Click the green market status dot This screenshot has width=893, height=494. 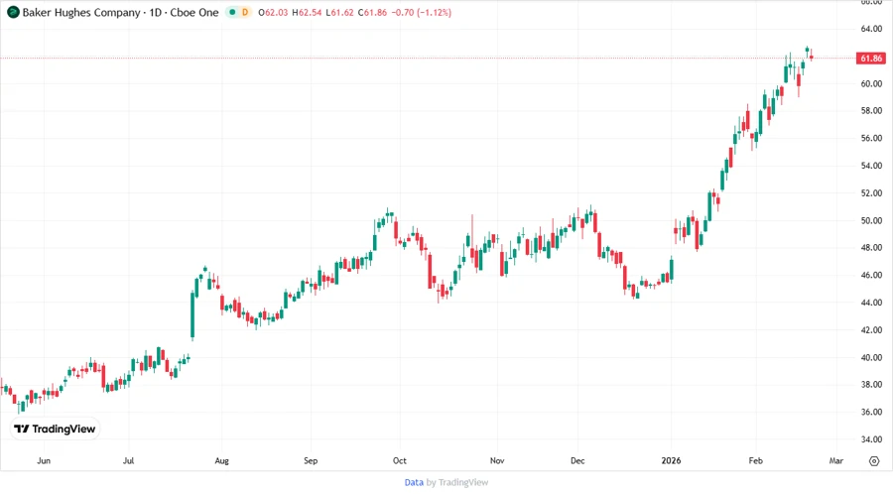coord(232,13)
